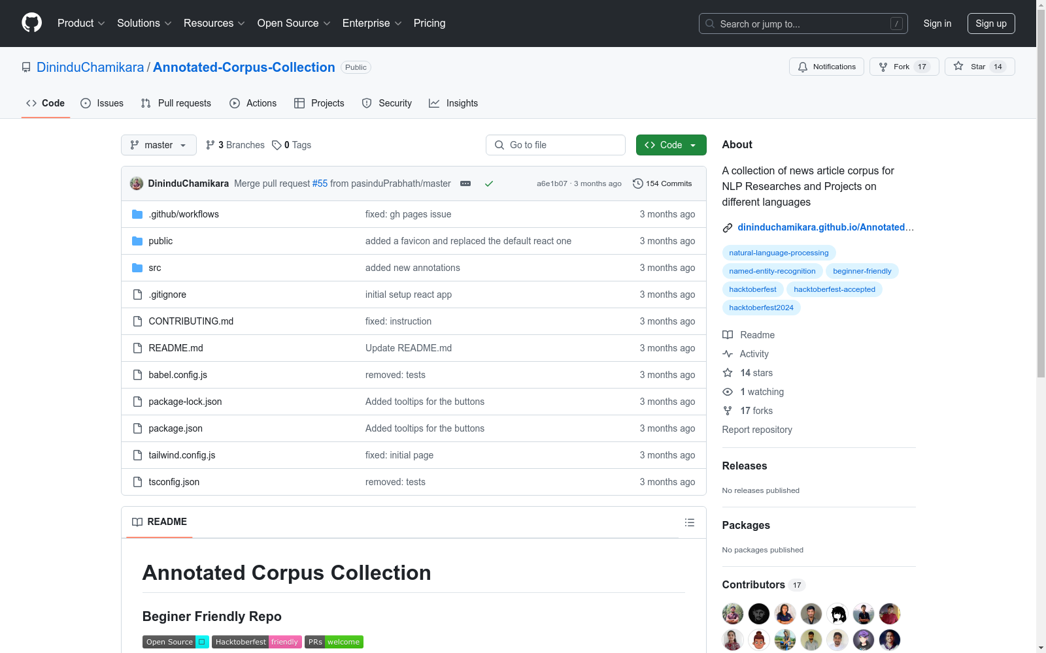Click Report repository link
1046x653 pixels.
[x=757, y=430]
